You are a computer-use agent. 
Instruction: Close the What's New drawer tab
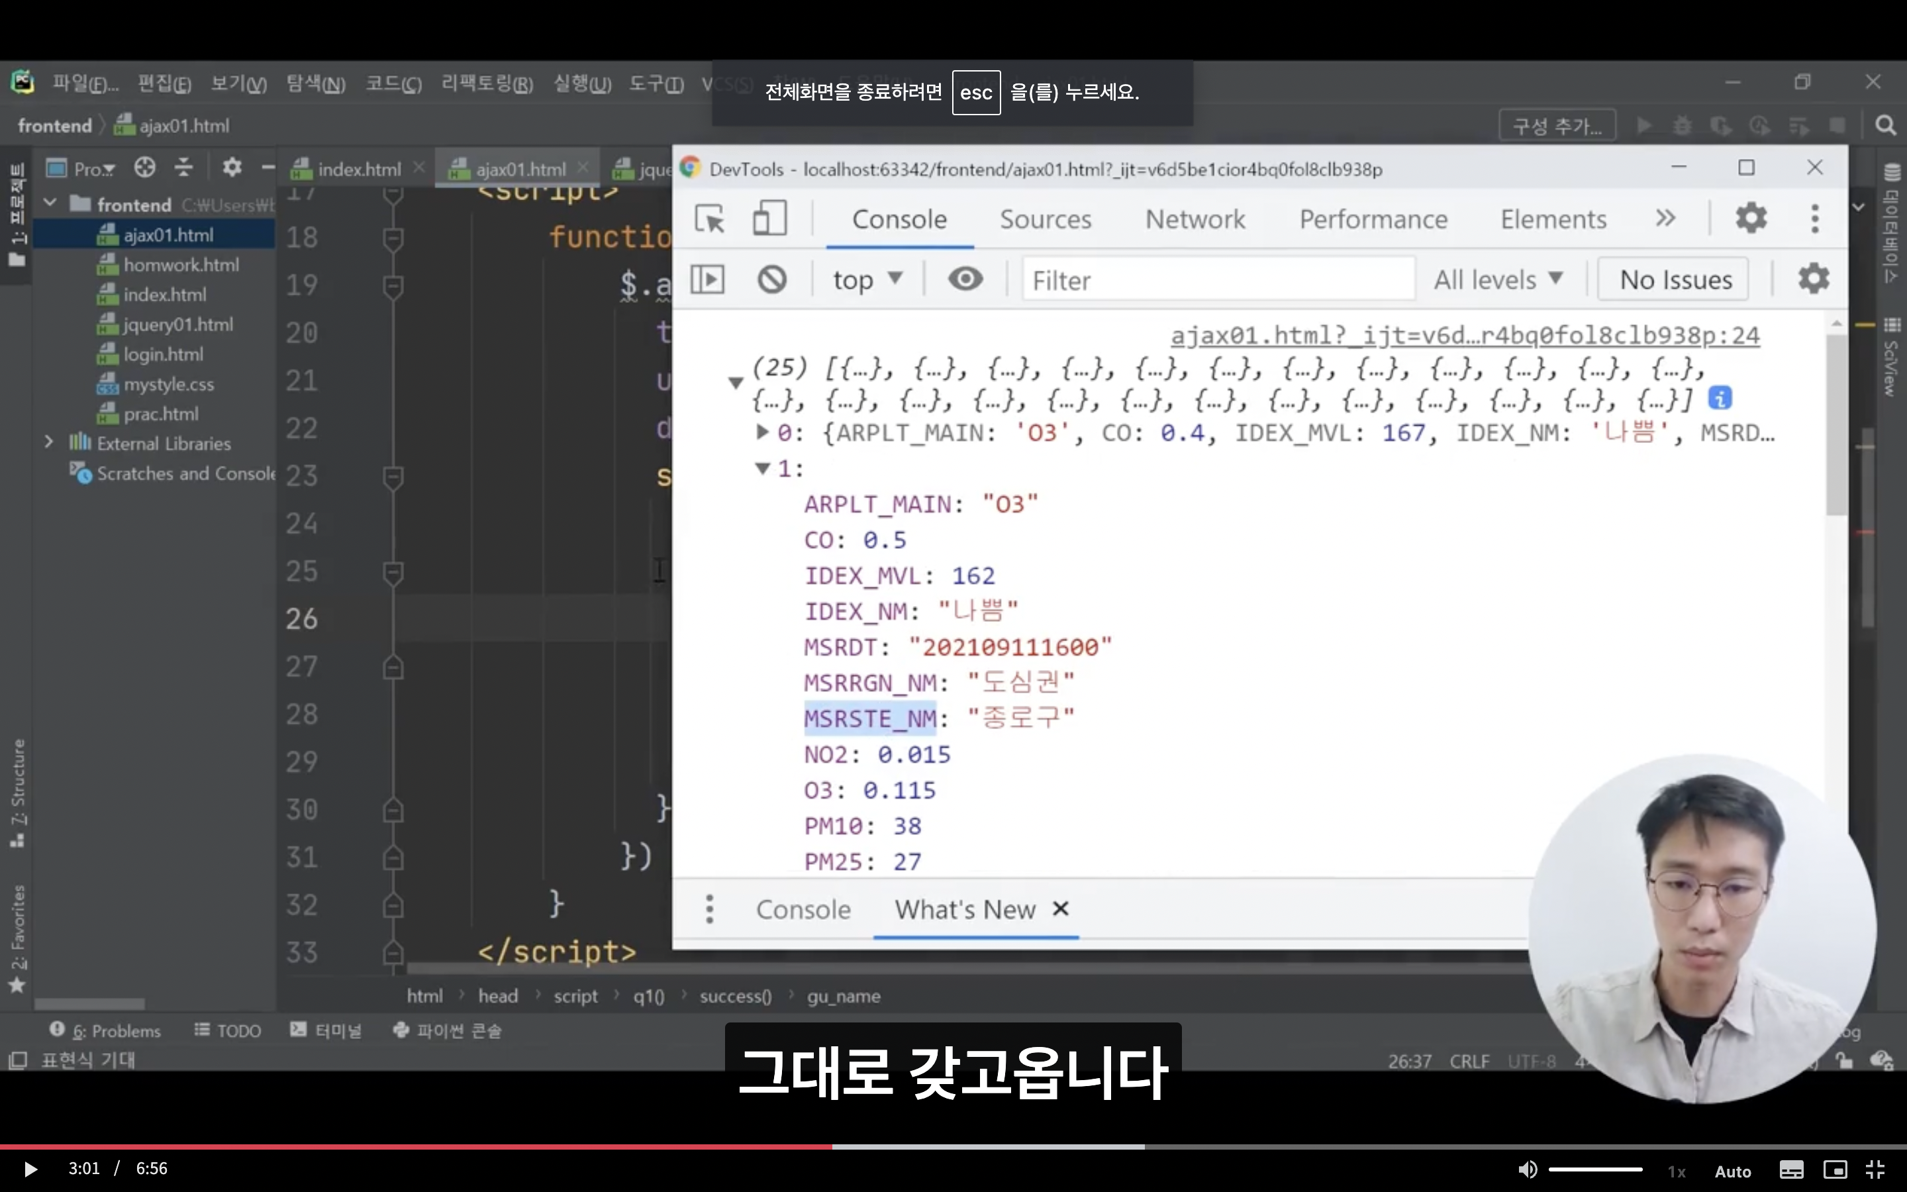coord(1061,909)
